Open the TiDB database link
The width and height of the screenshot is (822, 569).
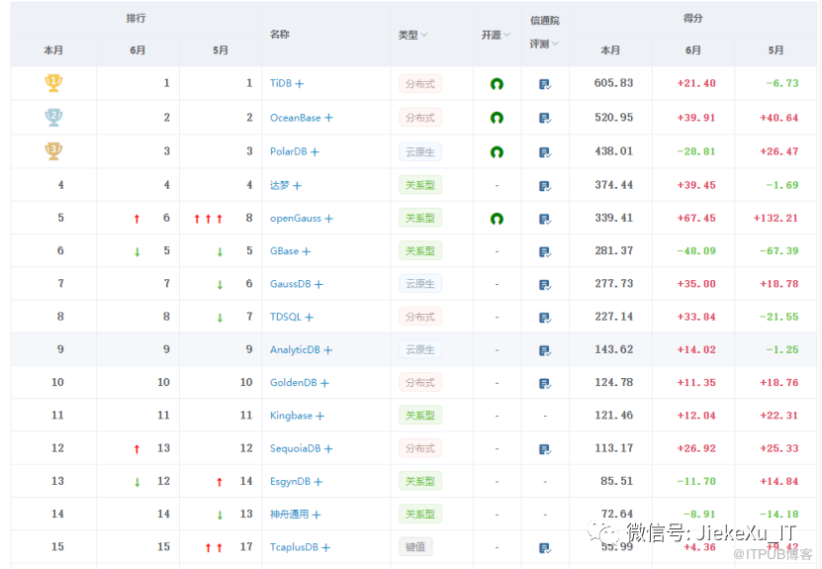(281, 83)
